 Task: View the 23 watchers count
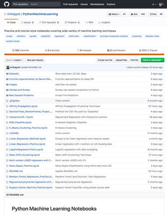tap(124, 14)
